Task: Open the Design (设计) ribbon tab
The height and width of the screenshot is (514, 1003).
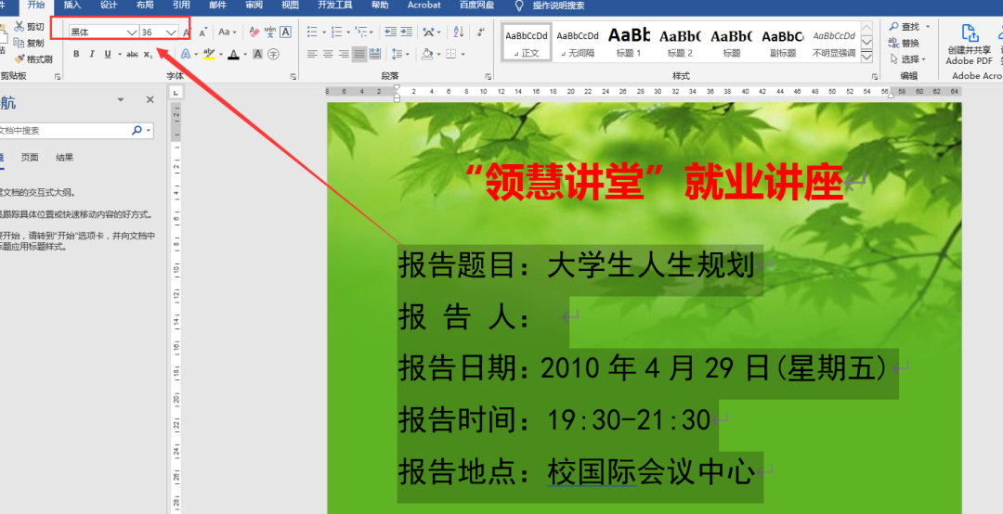Action: pos(109,6)
